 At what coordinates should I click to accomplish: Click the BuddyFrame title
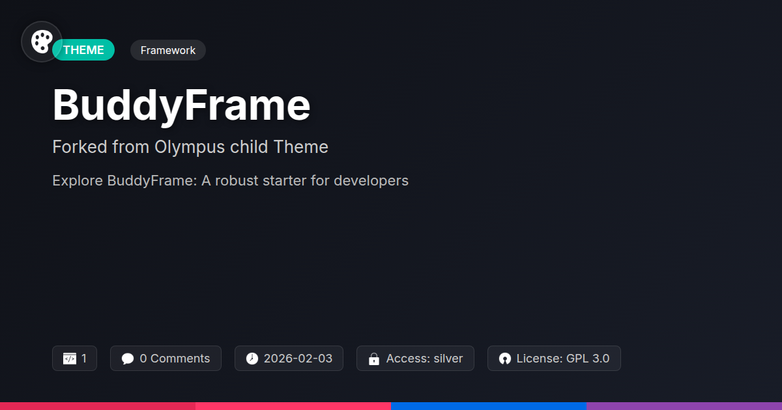181,105
